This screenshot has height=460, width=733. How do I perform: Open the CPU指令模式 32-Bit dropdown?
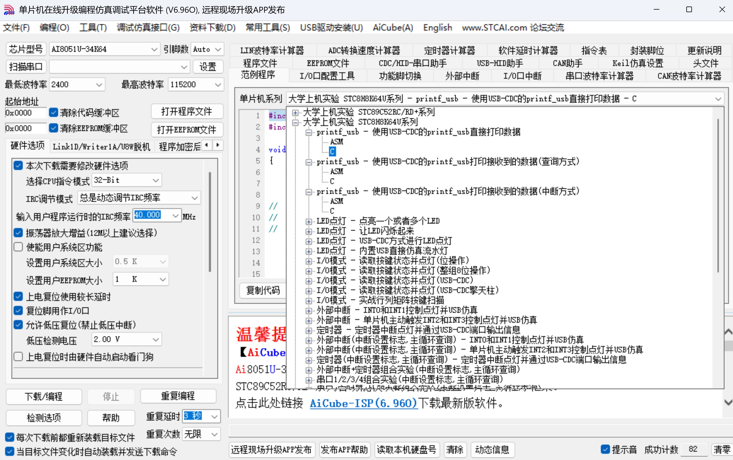[156, 180]
